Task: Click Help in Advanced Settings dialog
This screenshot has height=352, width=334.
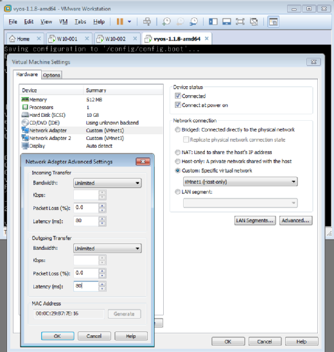Action: pos(131,336)
